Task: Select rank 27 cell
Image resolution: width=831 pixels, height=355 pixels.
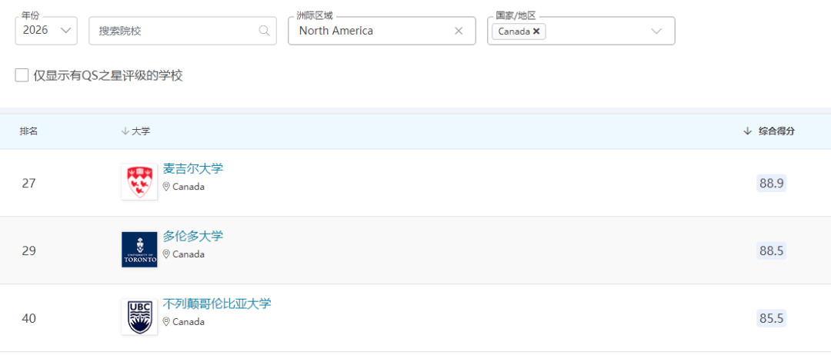Action: pos(28,183)
